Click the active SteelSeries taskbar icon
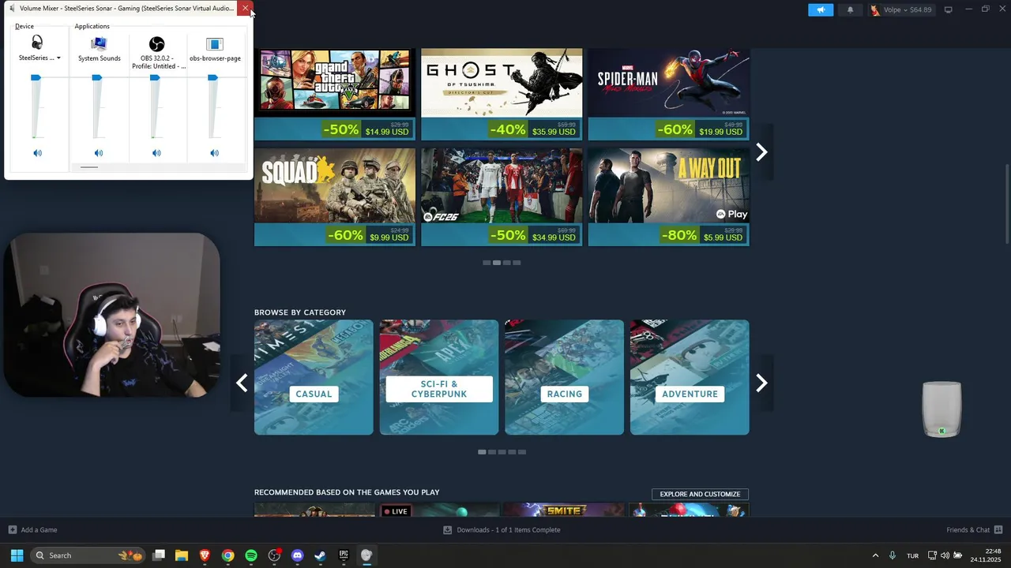Viewport: 1011px width, 568px height. pos(366,555)
